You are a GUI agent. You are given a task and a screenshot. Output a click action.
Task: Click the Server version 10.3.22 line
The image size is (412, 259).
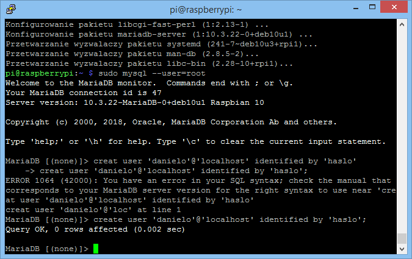[135, 102]
